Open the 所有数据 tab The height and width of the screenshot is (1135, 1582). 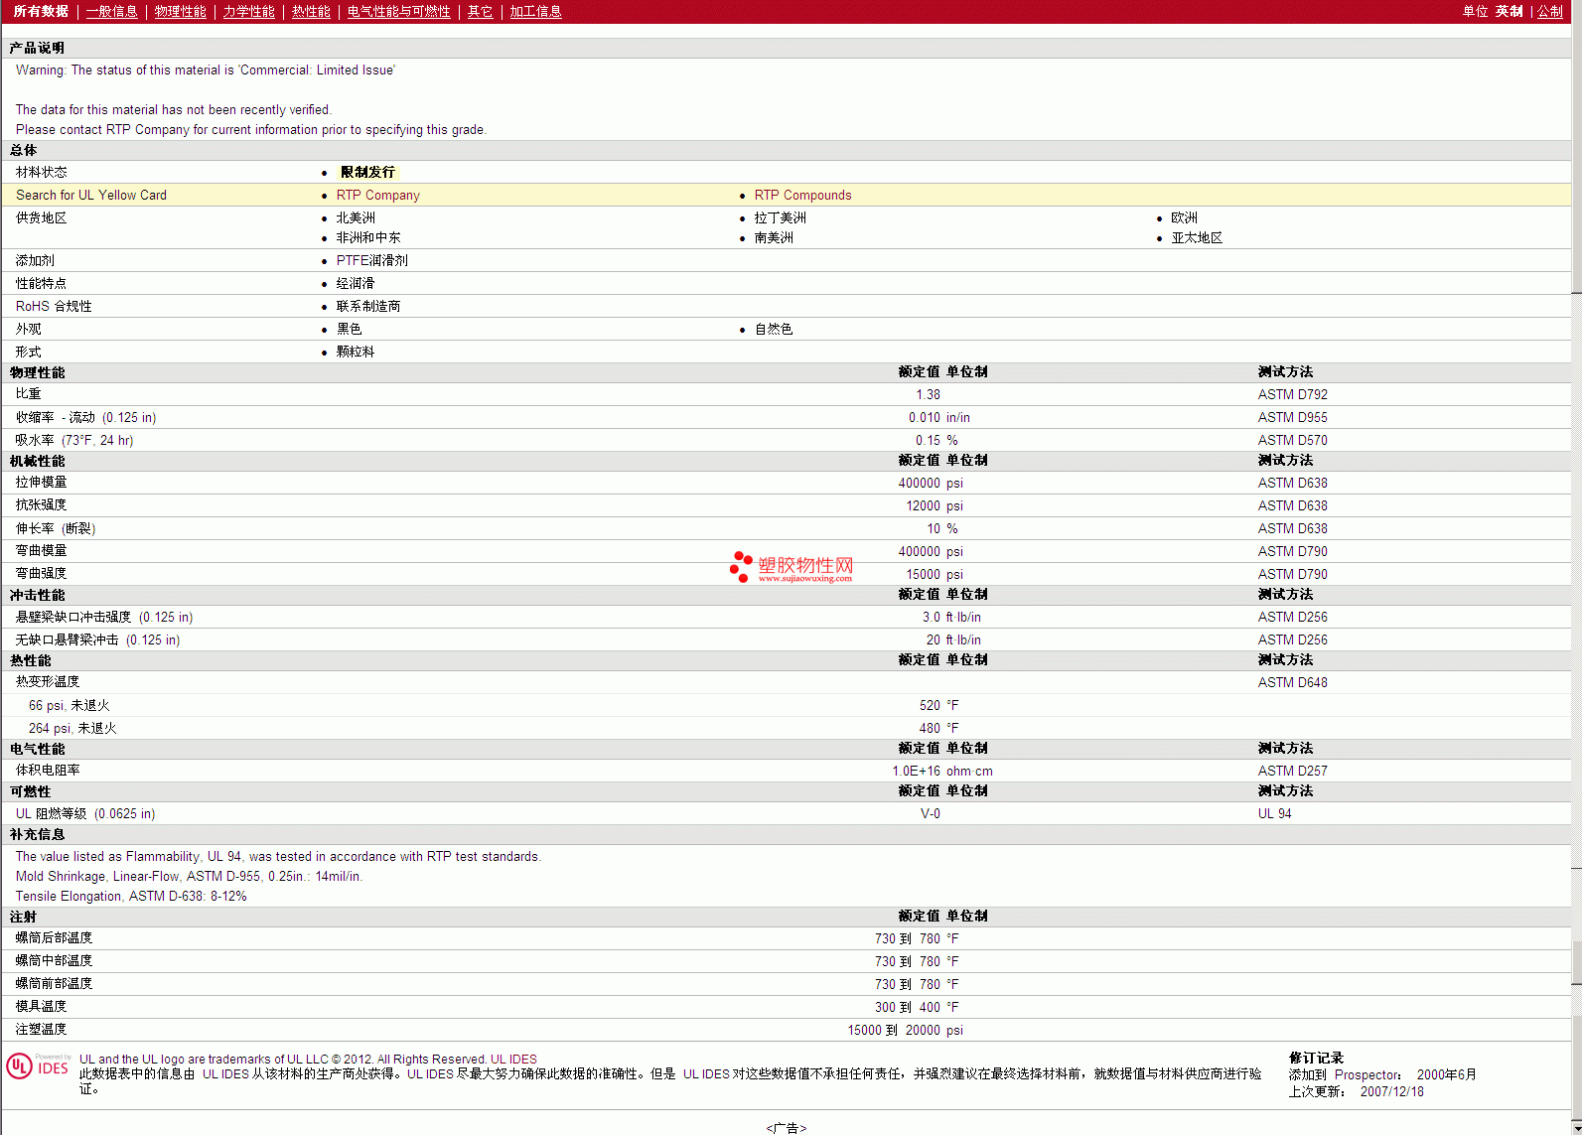point(41,12)
